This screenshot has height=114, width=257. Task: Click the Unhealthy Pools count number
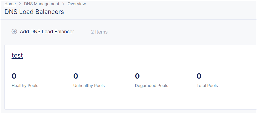click(76, 76)
